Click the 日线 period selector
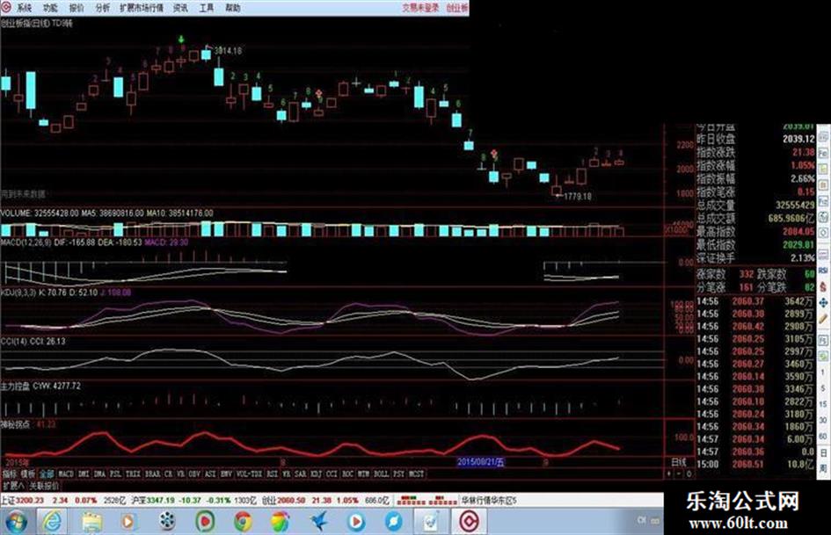The height and width of the screenshot is (535, 831). tap(679, 462)
